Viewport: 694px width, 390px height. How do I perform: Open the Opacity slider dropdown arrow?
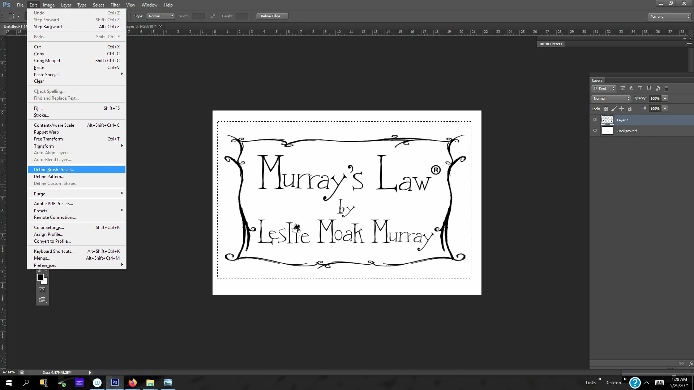[x=665, y=99]
